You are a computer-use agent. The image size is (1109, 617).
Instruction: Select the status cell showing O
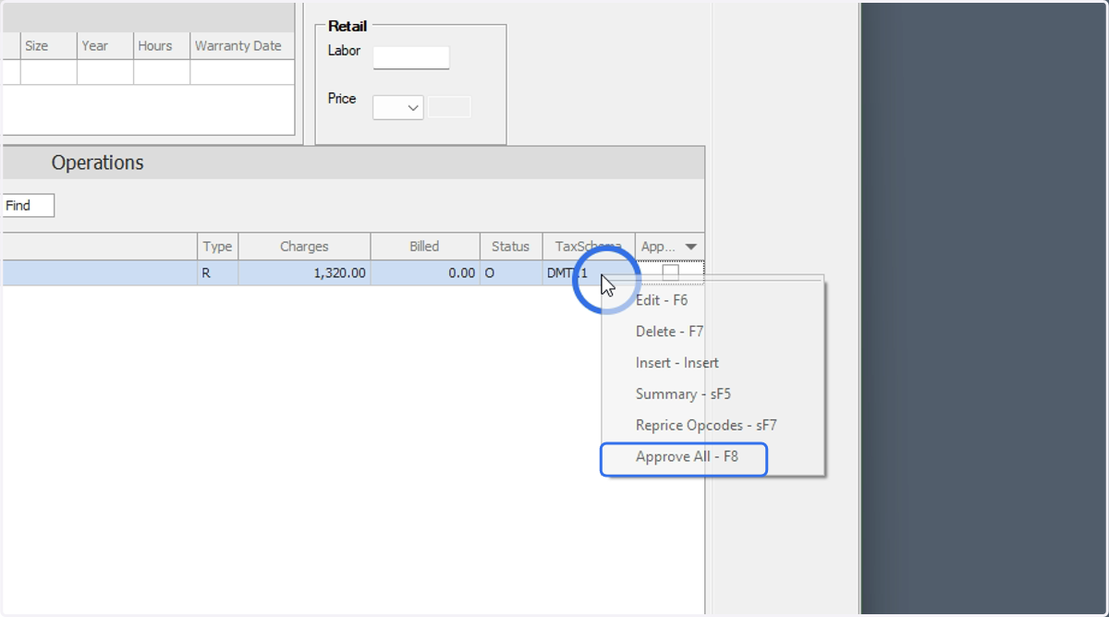[x=511, y=273]
